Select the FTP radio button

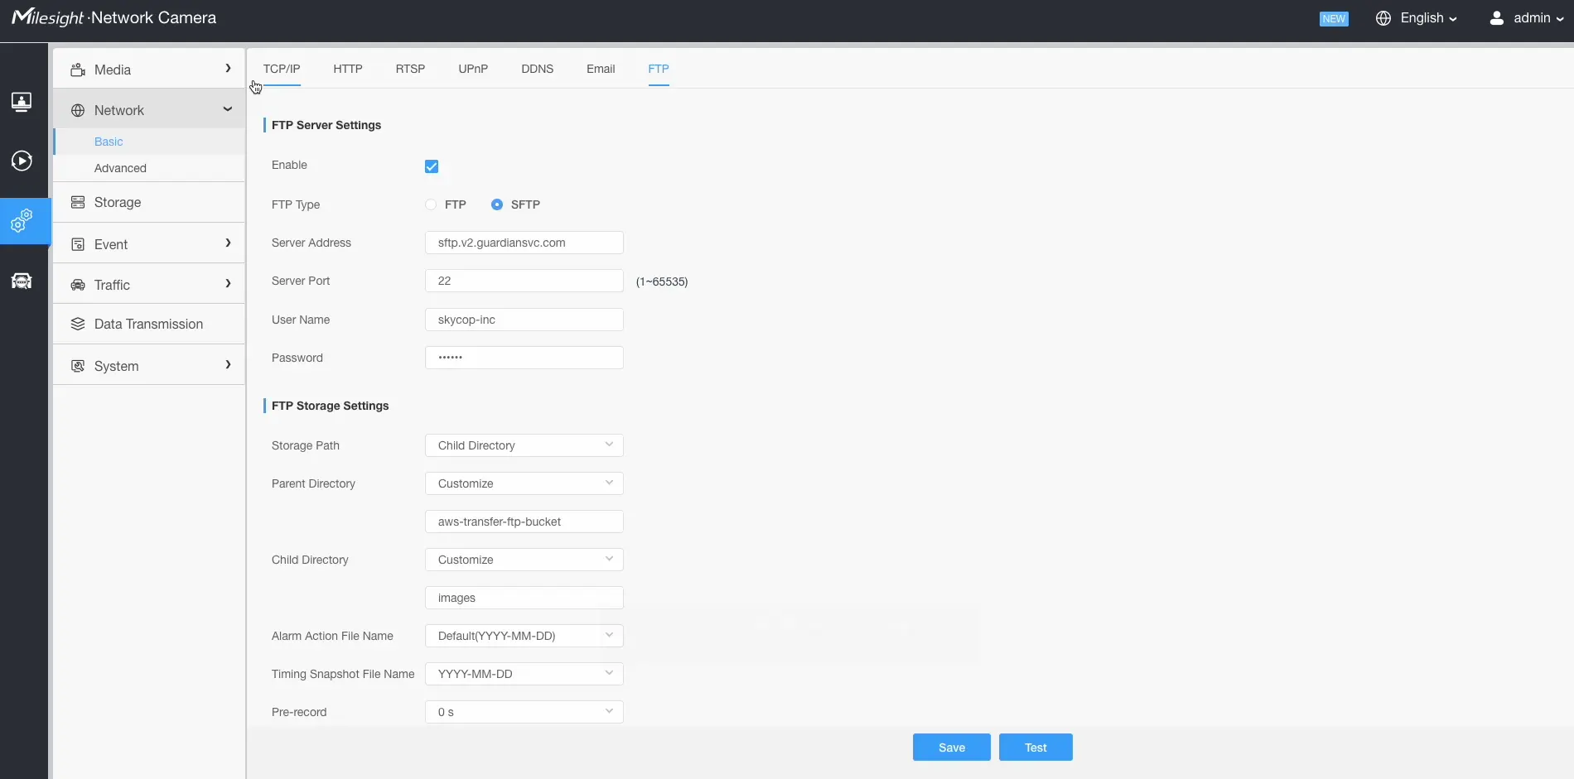click(430, 204)
